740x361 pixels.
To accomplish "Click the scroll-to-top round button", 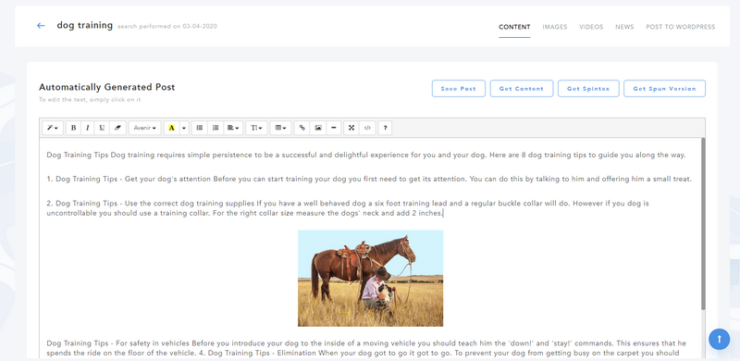I will (720, 340).
